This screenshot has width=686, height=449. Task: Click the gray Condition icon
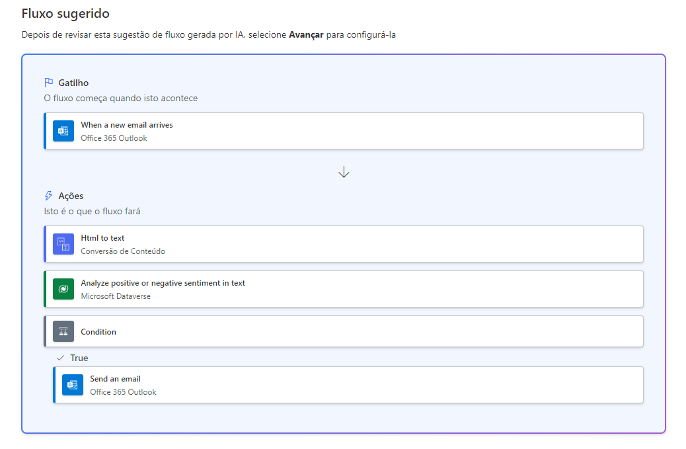coord(63,331)
